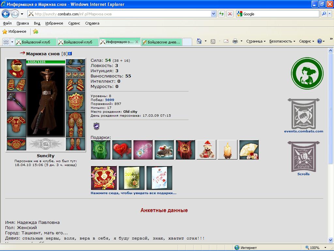Open the green cloak gift
The height and width of the screenshot is (251, 334).
point(100,150)
